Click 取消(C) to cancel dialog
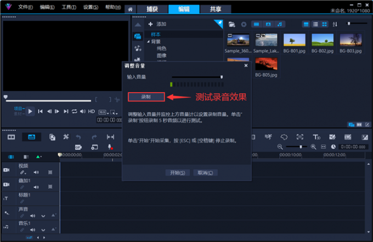The image size is (373, 242). point(205,172)
